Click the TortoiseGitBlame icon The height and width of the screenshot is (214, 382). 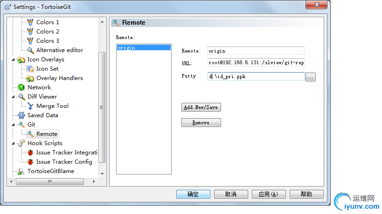pyautogui.click(x=21, y=171)
